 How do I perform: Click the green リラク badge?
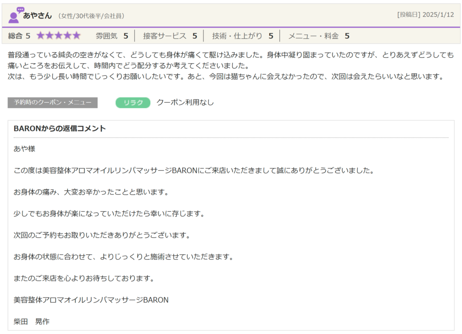coord(133,103)
